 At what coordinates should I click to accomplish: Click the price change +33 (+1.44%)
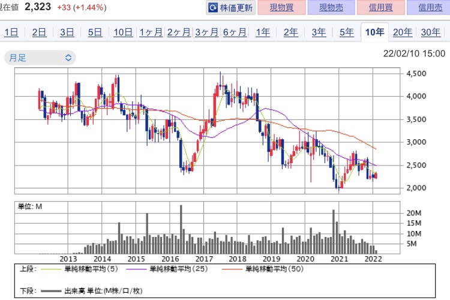(x=82, y=7)
